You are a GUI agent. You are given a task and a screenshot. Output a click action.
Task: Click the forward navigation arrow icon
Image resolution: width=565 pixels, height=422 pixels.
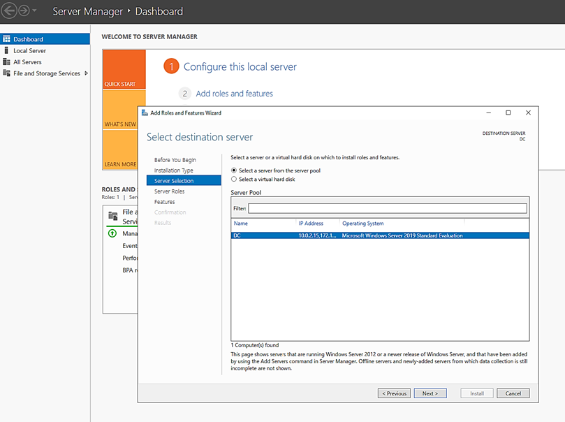[24, 11]
